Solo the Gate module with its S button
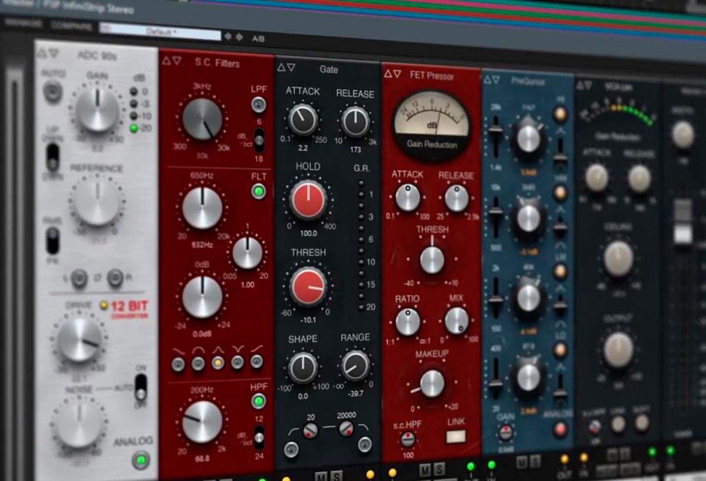Screen dimensions: 706x481 (337, 475)
